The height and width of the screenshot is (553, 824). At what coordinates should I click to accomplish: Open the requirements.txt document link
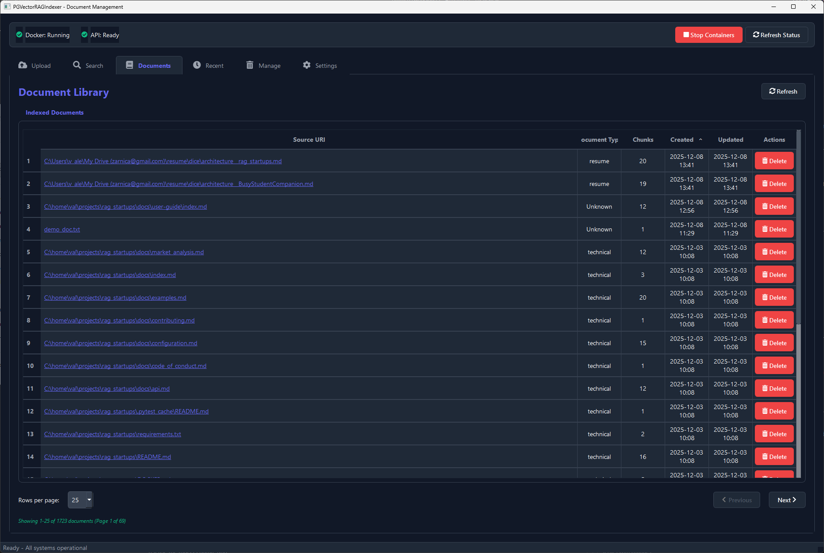coord(112,434)
